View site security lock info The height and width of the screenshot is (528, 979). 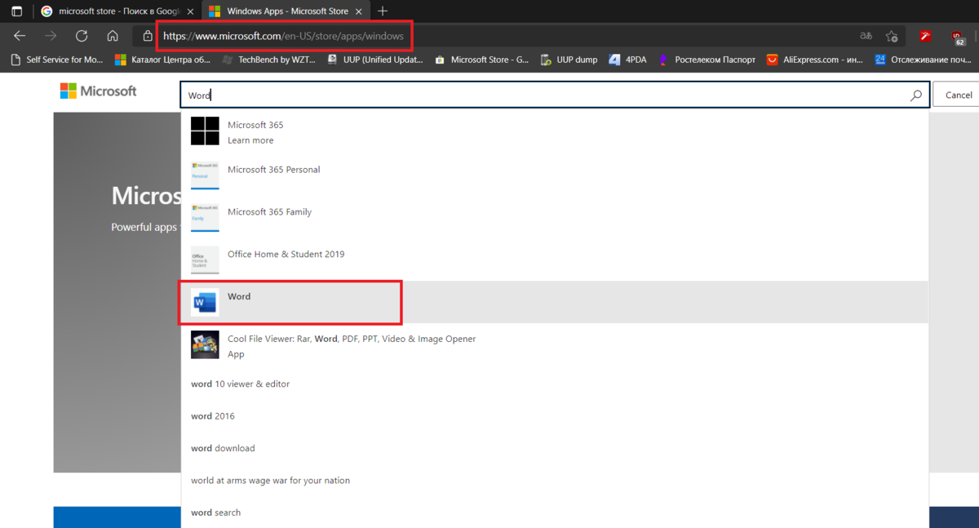tap(148, 36)
